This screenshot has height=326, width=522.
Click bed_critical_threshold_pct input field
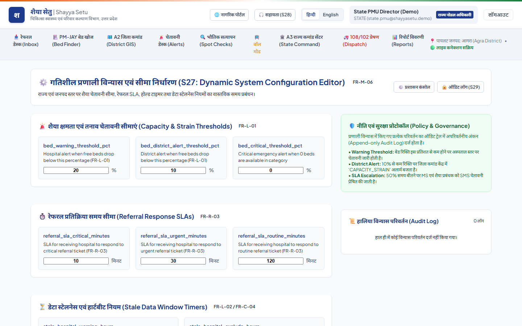[271, 170]
